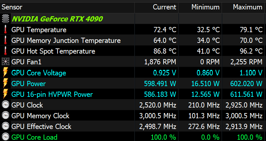Click fan speed value 1,876 RPM

click(160, 62)
